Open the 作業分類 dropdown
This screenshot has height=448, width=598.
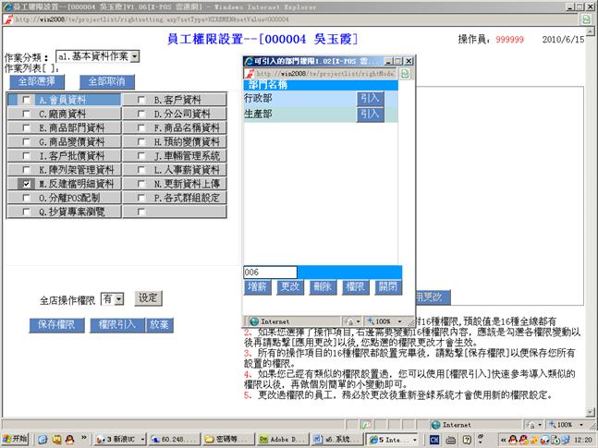coord(135,56)
